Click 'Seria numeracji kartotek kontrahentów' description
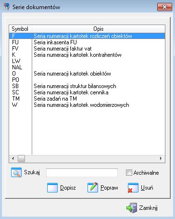175x219 pixels. [x=77, y=55]
